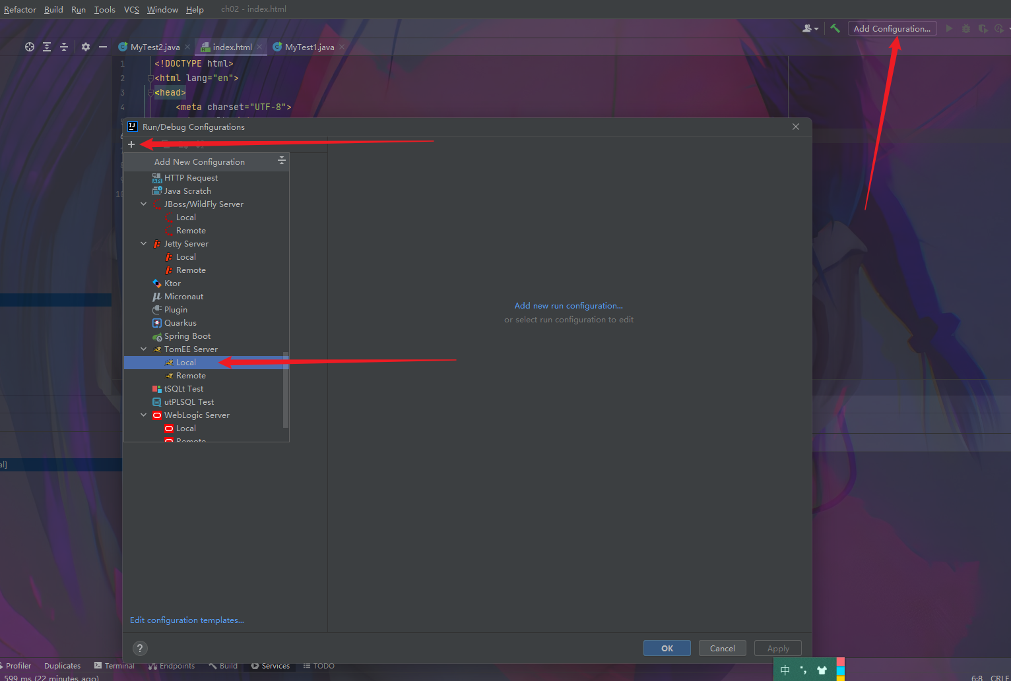Toggle the collapse groups icon in popup header
This screenshot has width=1011, height=681.
(x=282, y=161)
